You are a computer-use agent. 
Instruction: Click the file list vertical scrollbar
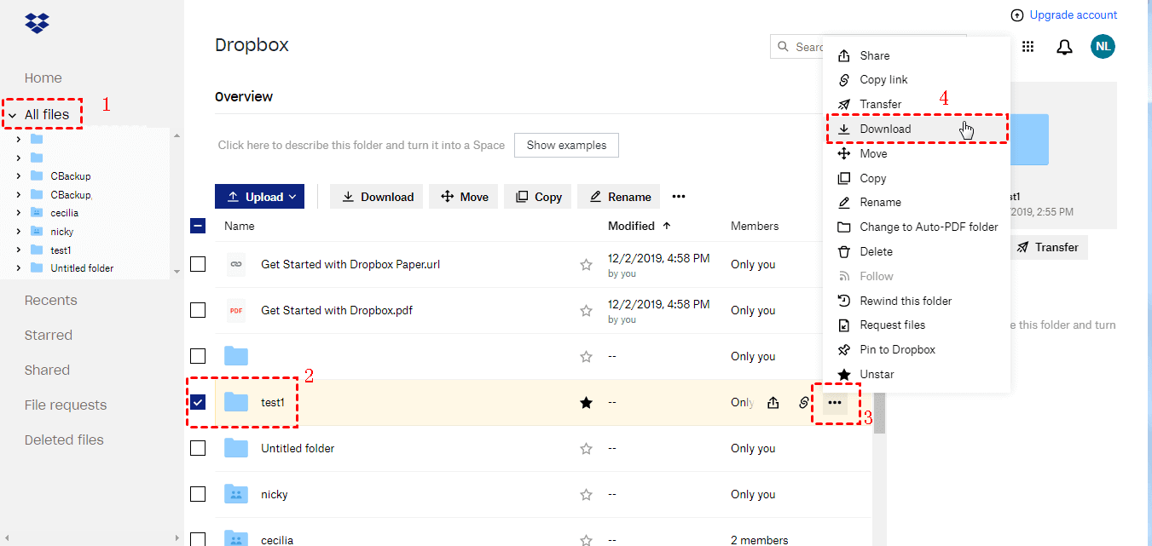879,414
